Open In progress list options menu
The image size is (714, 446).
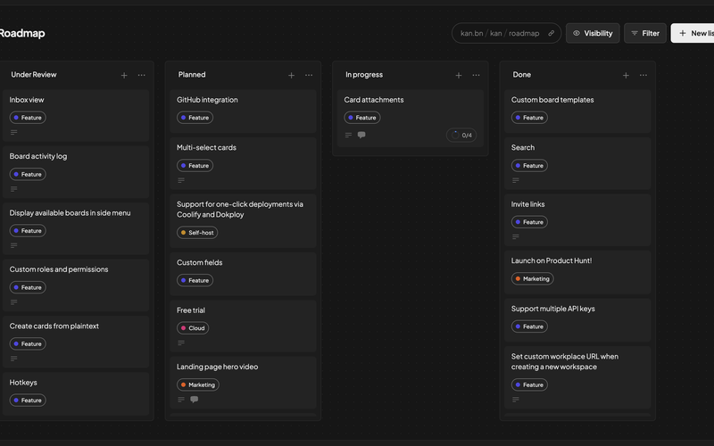[476, 75]
